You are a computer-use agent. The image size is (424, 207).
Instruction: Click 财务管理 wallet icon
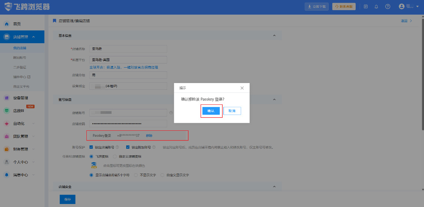pos(6,149)
